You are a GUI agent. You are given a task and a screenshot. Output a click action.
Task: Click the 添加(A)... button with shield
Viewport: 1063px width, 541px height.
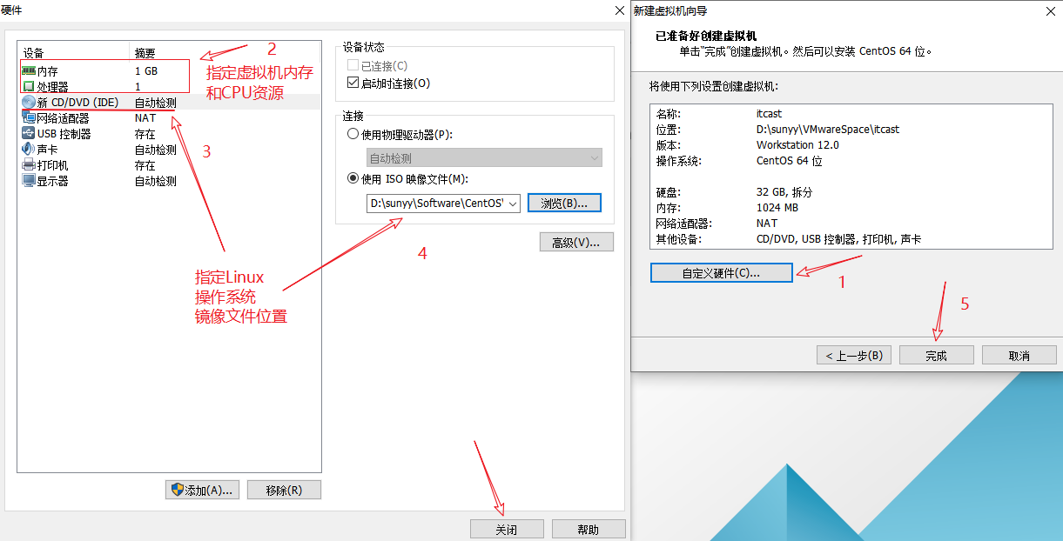(x=203, y=490)
